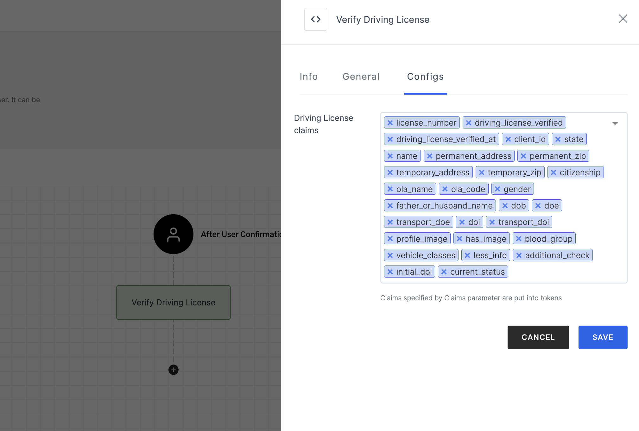Toggle visibility of driving_license_verified_at claim
639x431 pixels.
click(390, 140)
